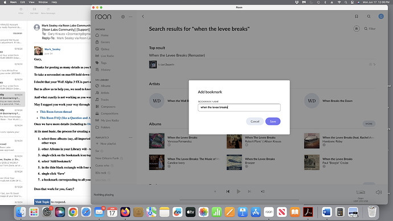Image resolution: width=393 pixels, height=221 pixels.
Task: Open Compositions in My Library
Action: click(107, 113)
